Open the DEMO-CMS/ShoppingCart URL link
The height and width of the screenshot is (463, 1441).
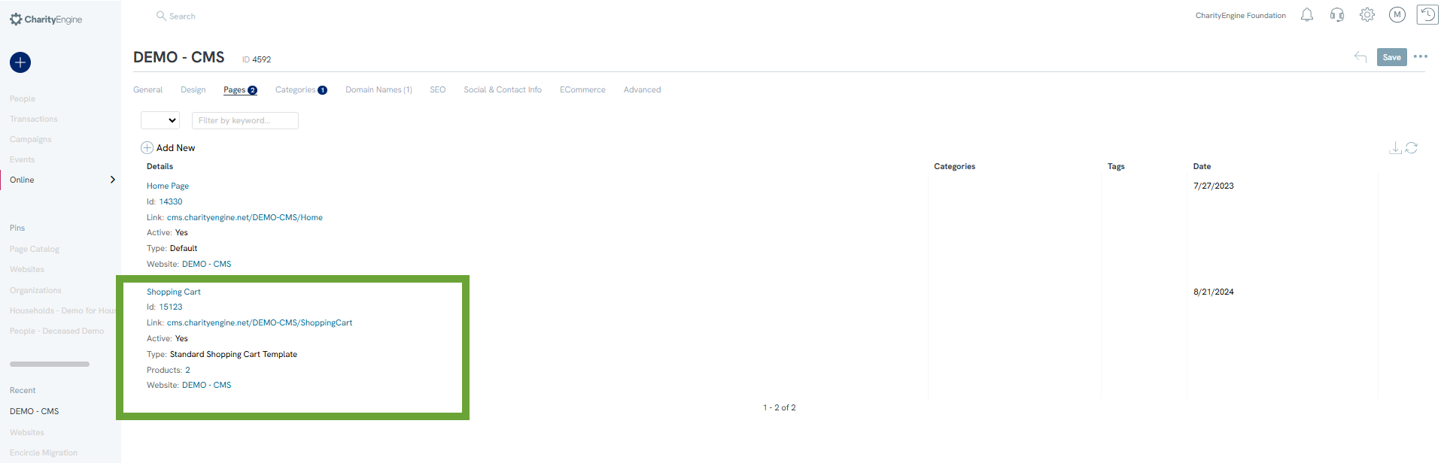(260, 322)
